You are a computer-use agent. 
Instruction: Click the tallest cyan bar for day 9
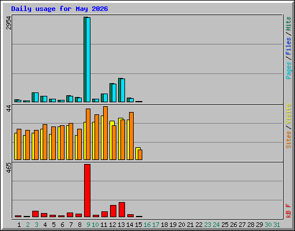point(88,59)
